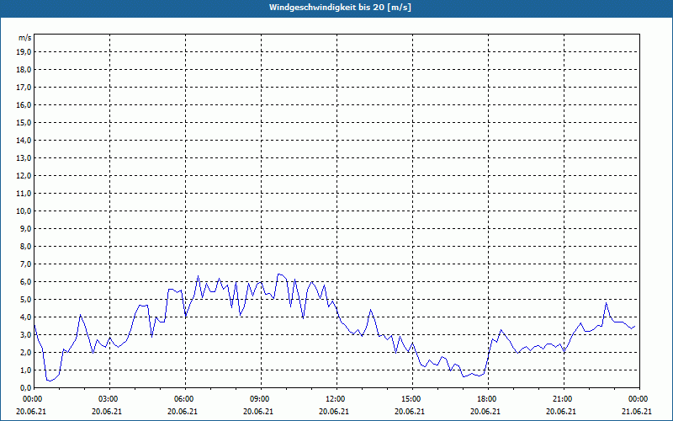
Task: Click the '00:00' time label above 21.06.21
Action: click(x=637, y=399)
